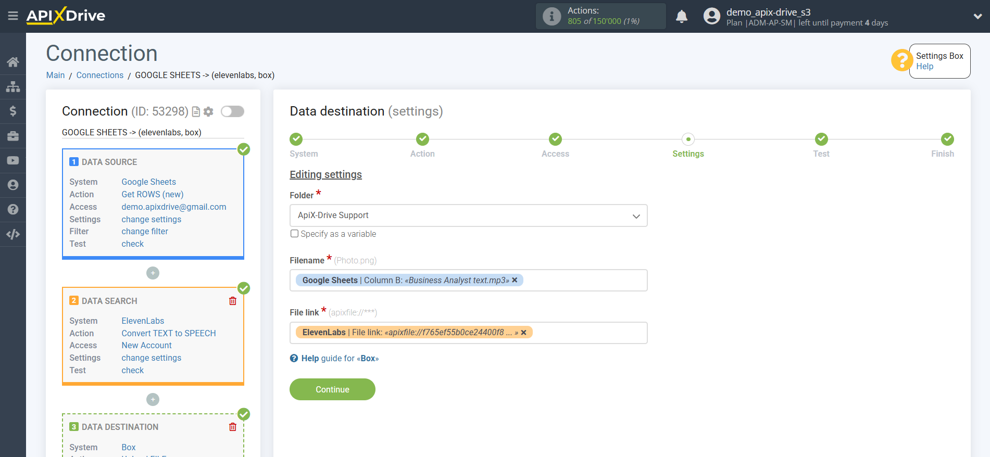This screenshot has width=990, height=457.
Task: Go to the Test step
Action: tap(821, 139)
